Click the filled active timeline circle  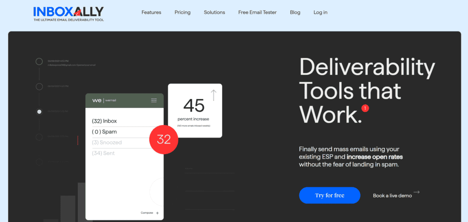[39, 112]
